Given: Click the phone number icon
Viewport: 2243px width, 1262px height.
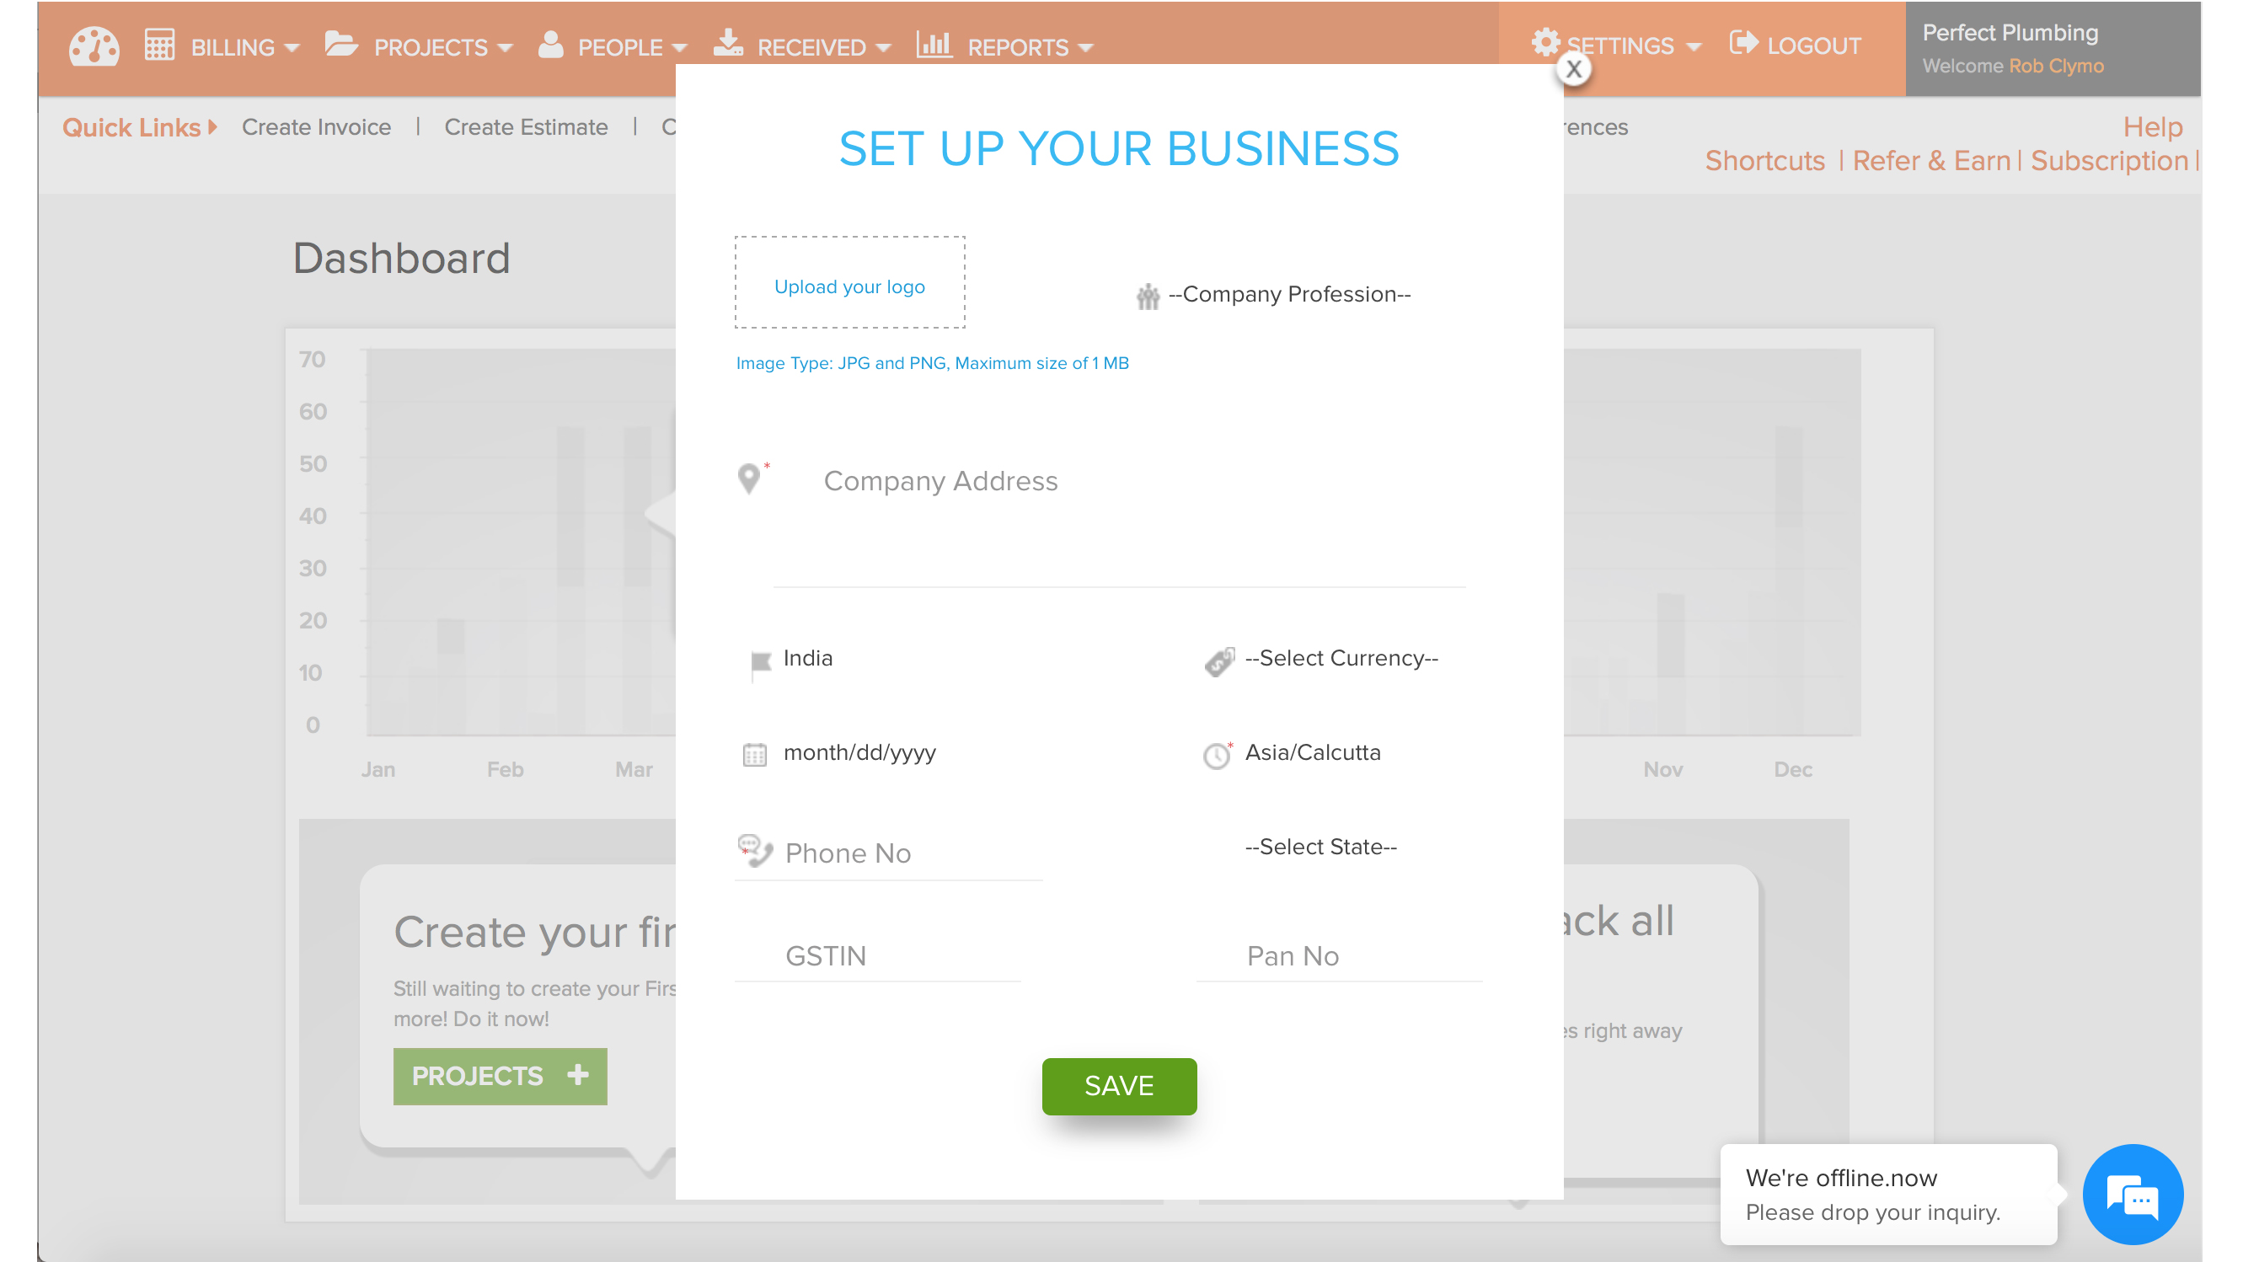Looking at the screenshot, I should coord(755,851).
